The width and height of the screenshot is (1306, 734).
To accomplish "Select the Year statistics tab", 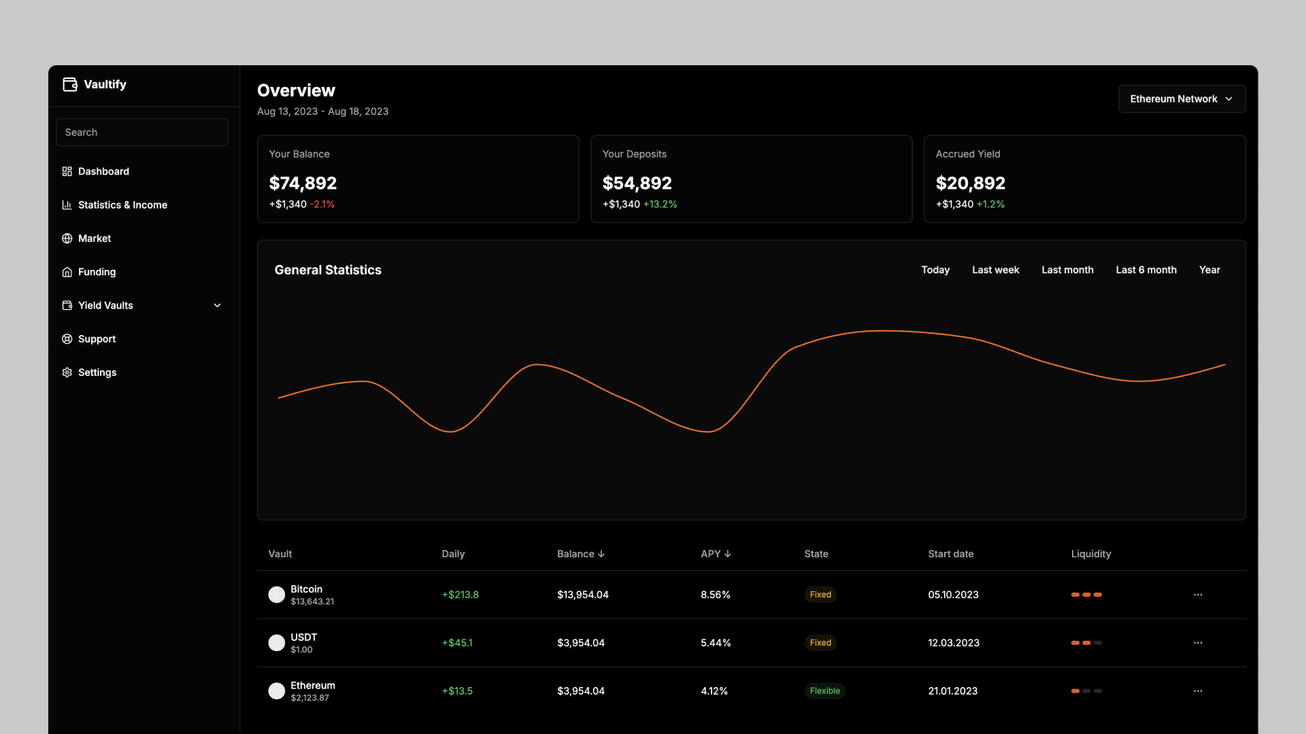I will (x=1210, y=270).
